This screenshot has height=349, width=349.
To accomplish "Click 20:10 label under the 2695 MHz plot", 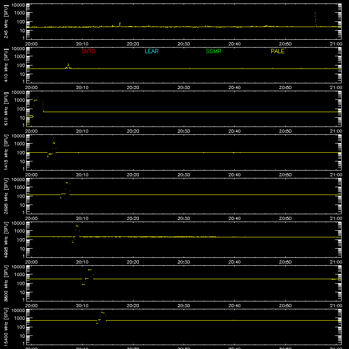I will 82,219.
